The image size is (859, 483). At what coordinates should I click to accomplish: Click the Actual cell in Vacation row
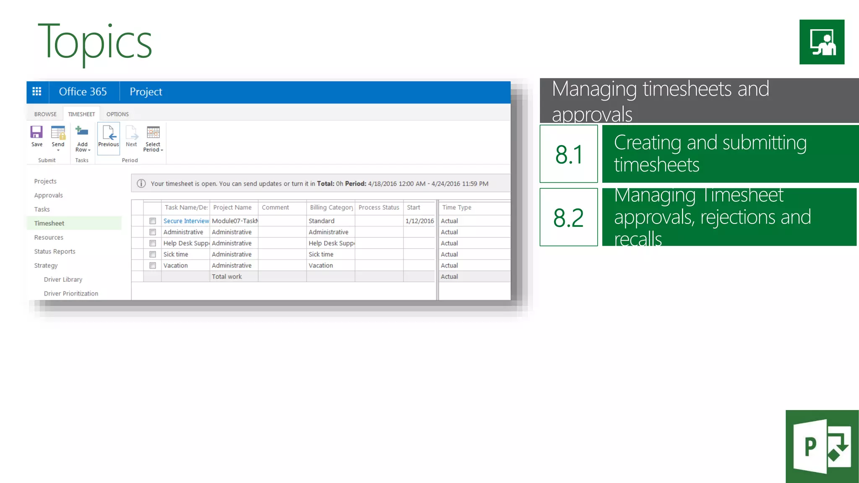coord(474,265)
